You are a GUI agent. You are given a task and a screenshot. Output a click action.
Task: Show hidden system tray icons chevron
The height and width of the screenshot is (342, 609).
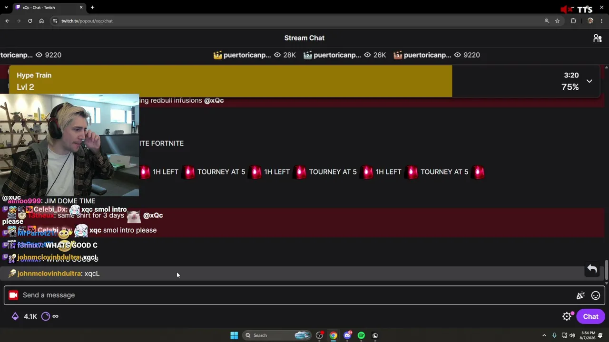[544, 335]
